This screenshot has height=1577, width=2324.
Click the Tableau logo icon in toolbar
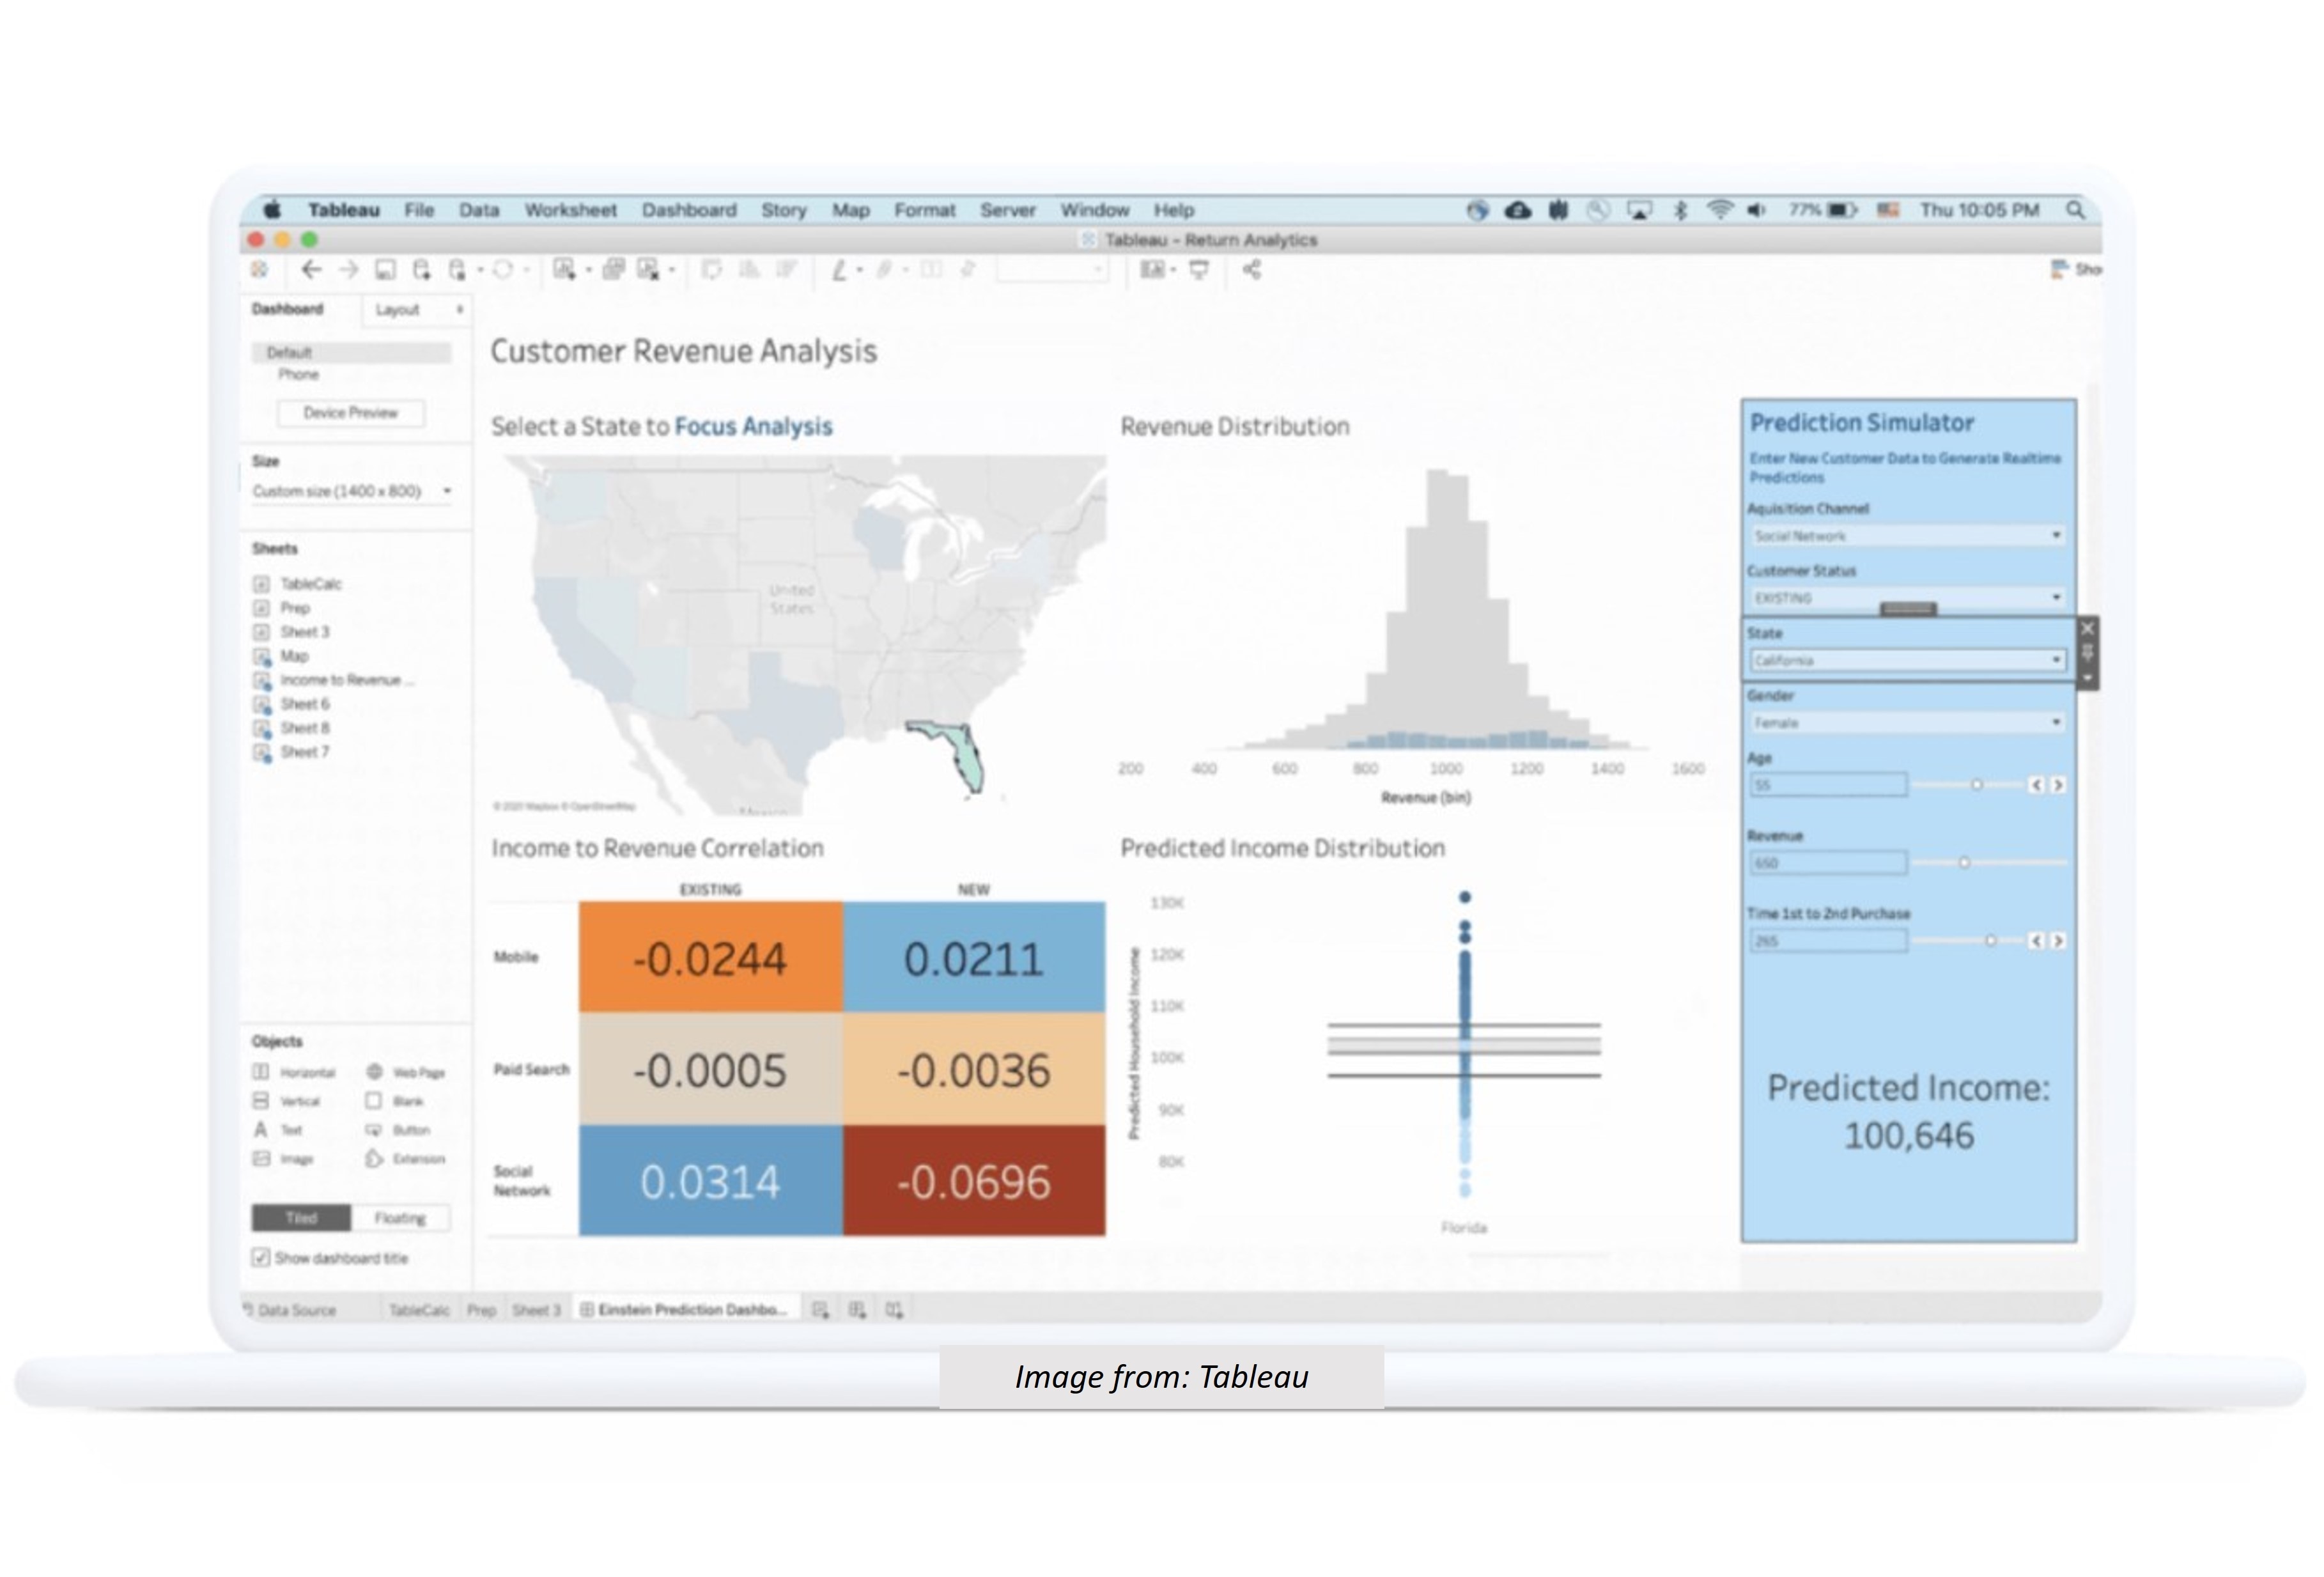259,269
